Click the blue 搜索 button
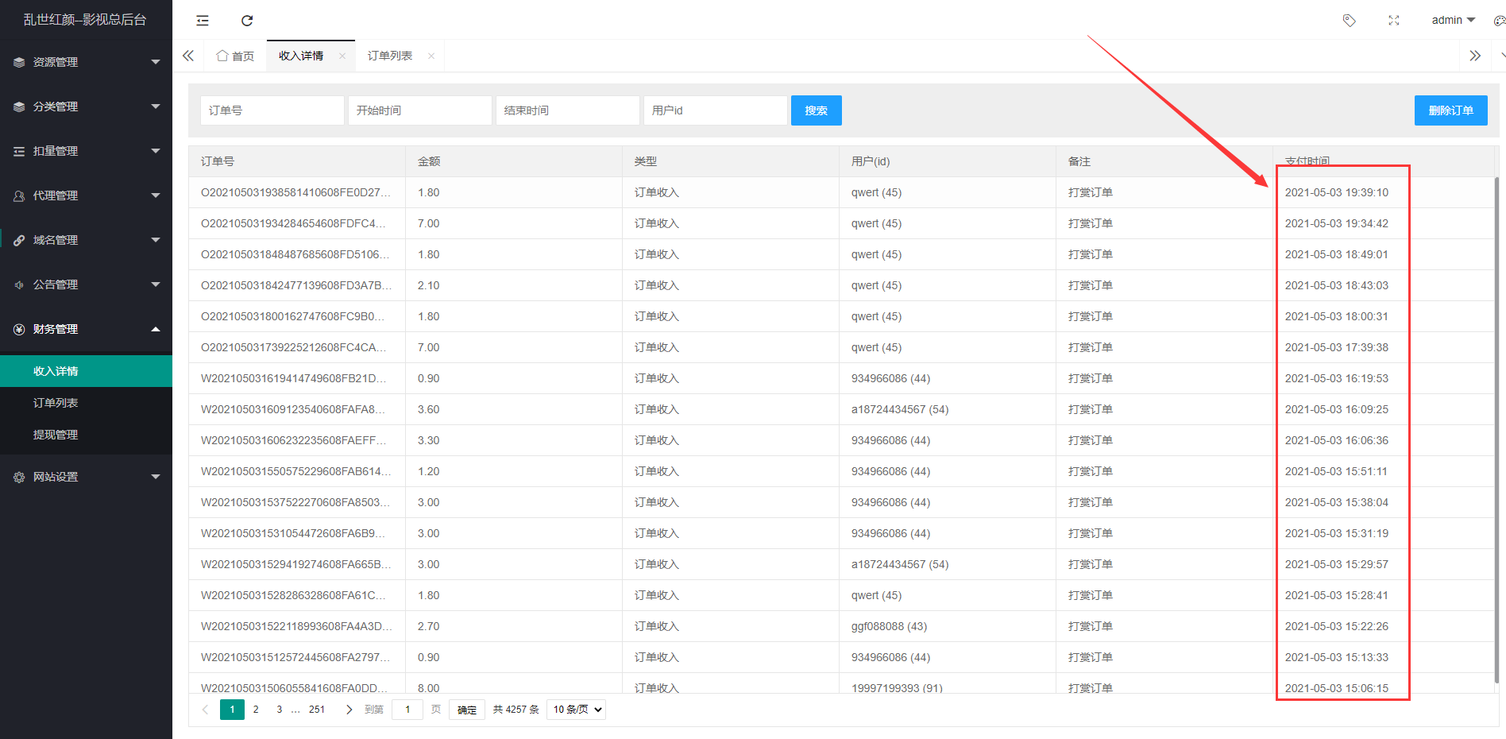The image size is (1506, 739). tap(816, 110)
